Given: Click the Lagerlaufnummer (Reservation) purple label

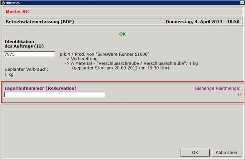Looking at the screenshot, I should (41, 88).
